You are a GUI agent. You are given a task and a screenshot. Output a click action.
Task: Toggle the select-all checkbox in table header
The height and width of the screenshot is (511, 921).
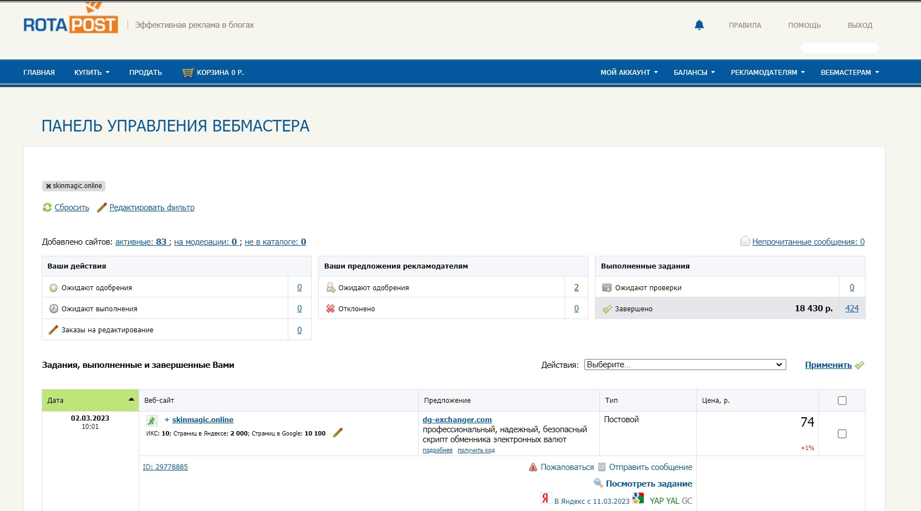842,401
